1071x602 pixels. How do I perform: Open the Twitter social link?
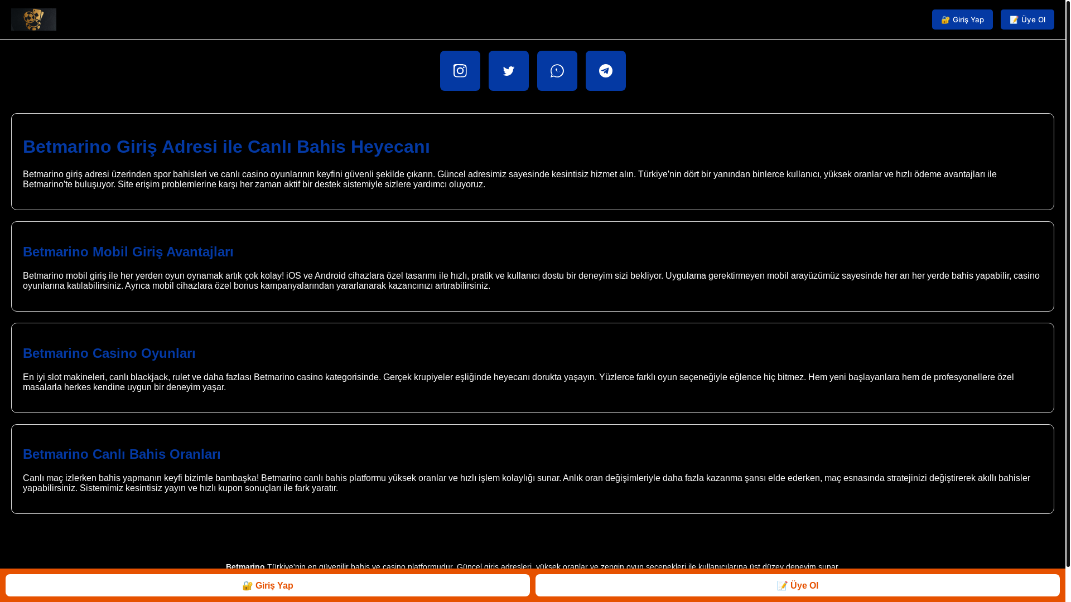point(508,71)
